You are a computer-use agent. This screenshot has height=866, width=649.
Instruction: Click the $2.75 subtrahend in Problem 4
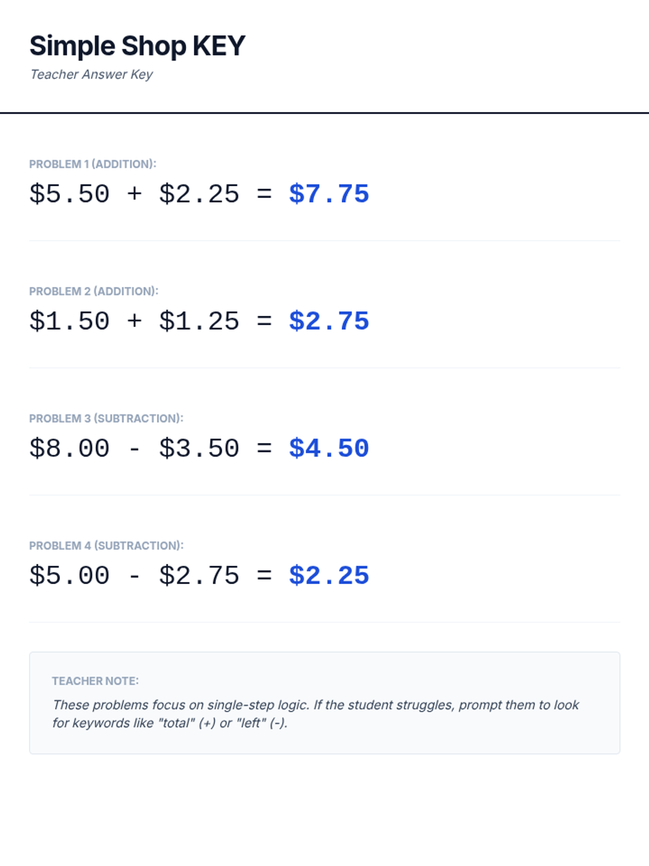click(199, 575)
